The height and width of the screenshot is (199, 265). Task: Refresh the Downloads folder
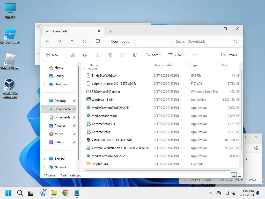pyautogui.click(x=85, y=41)
